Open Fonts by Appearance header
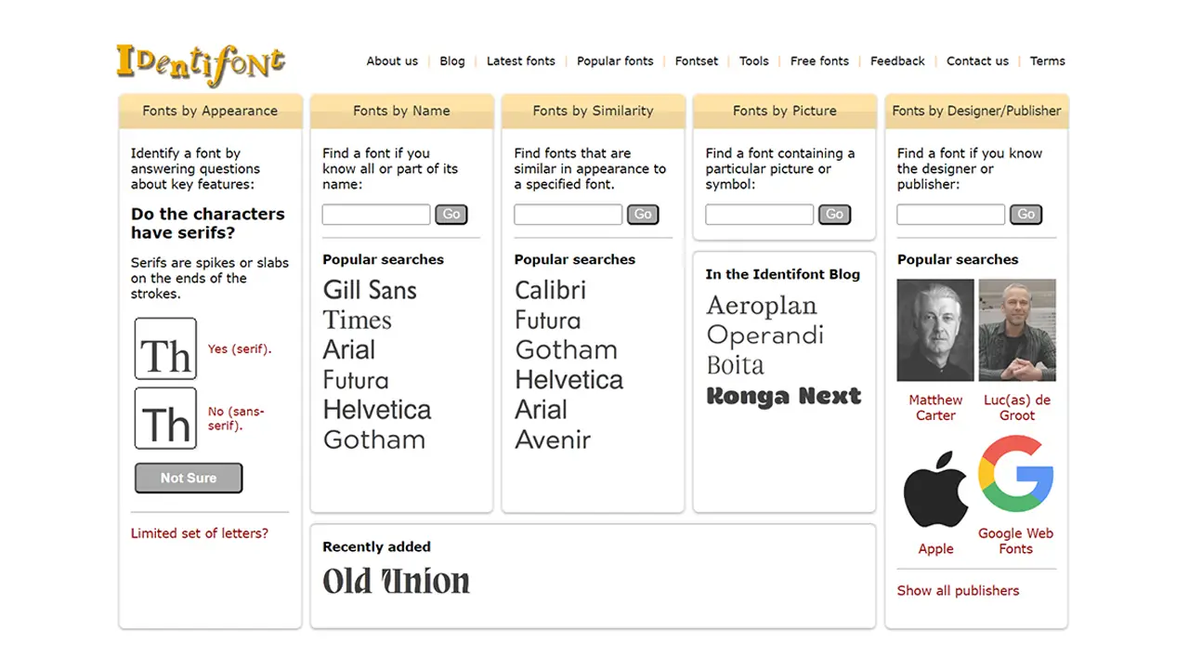 tap(210, 111)
